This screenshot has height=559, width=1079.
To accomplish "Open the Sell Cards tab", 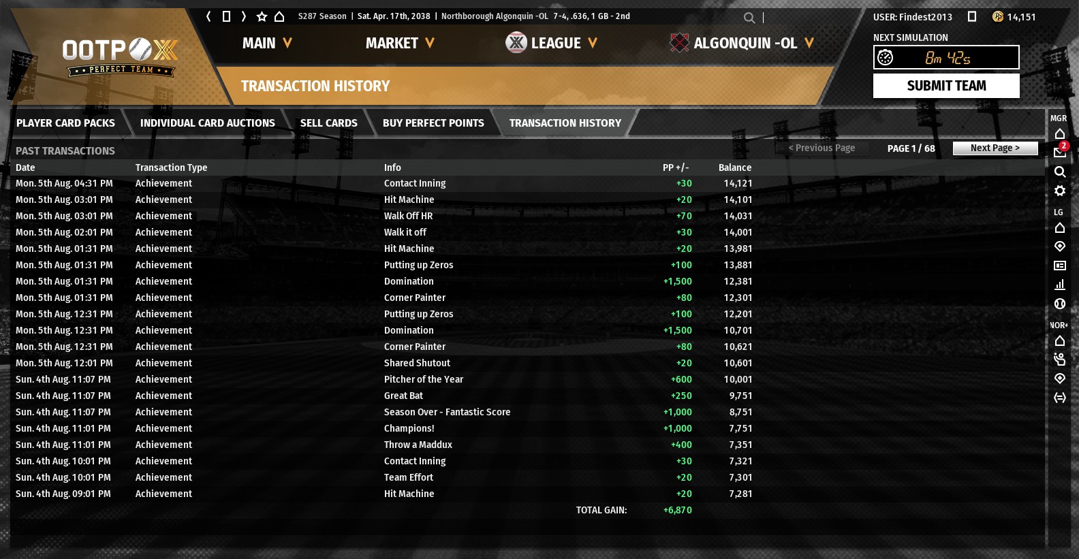I will tap(329, 123).
